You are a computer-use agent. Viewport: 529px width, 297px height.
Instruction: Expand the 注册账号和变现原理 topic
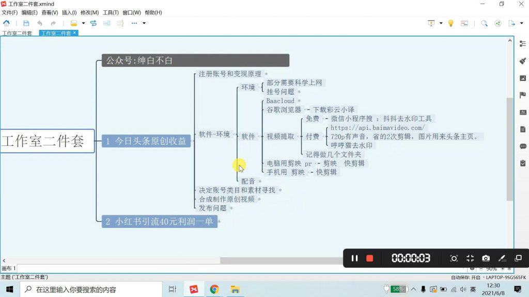[266, 74]
